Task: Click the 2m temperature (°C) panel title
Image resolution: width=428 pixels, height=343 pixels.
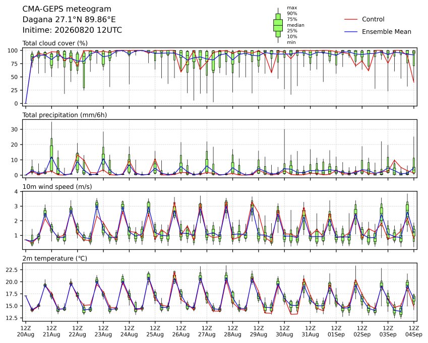Action: click(54, 258)
